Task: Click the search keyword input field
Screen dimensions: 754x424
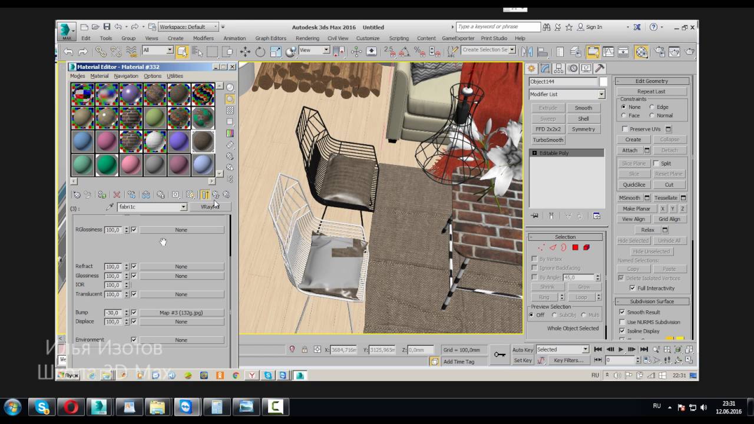Action: point(498,26)
